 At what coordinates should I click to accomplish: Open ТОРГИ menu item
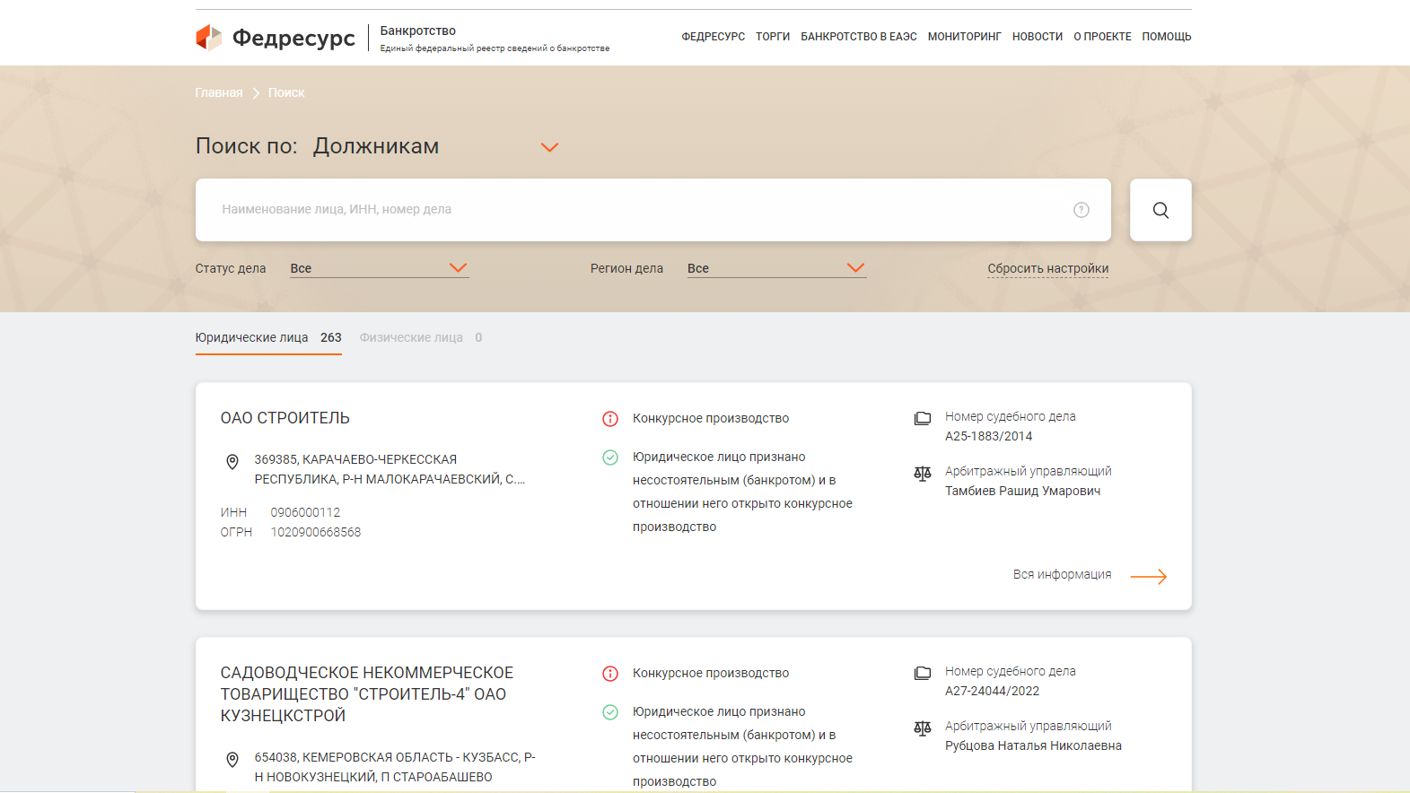pyautogui.click(x=773, y=37)
